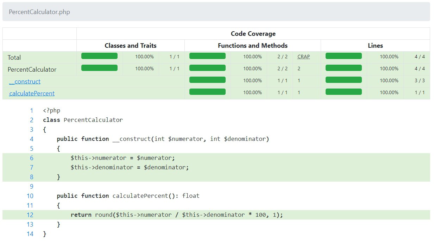Click the 3 / 3 lines count for __construct
This screenshot has width=434, height=241.
(x=419, y=80)
